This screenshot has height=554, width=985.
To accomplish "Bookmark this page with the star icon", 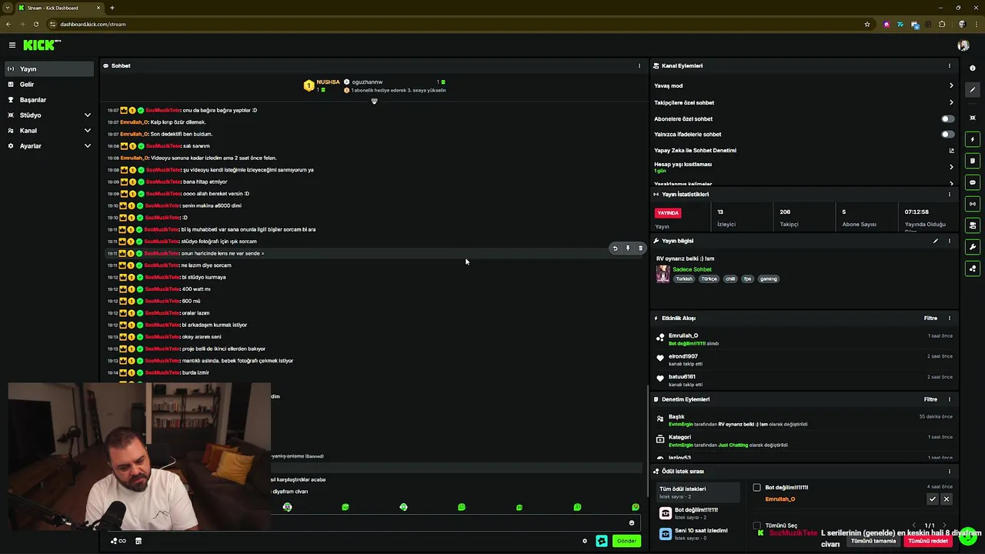I will tap(867, 24).
